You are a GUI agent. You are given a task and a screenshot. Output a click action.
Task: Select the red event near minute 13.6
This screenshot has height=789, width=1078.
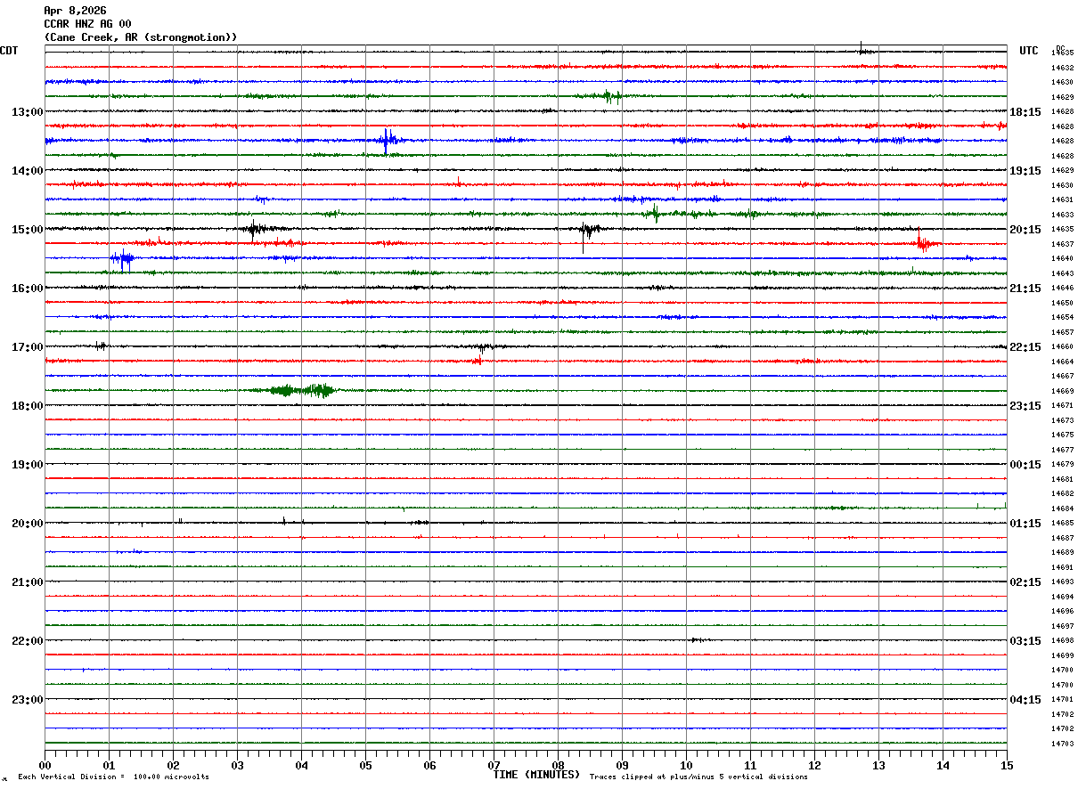[923, 242]
